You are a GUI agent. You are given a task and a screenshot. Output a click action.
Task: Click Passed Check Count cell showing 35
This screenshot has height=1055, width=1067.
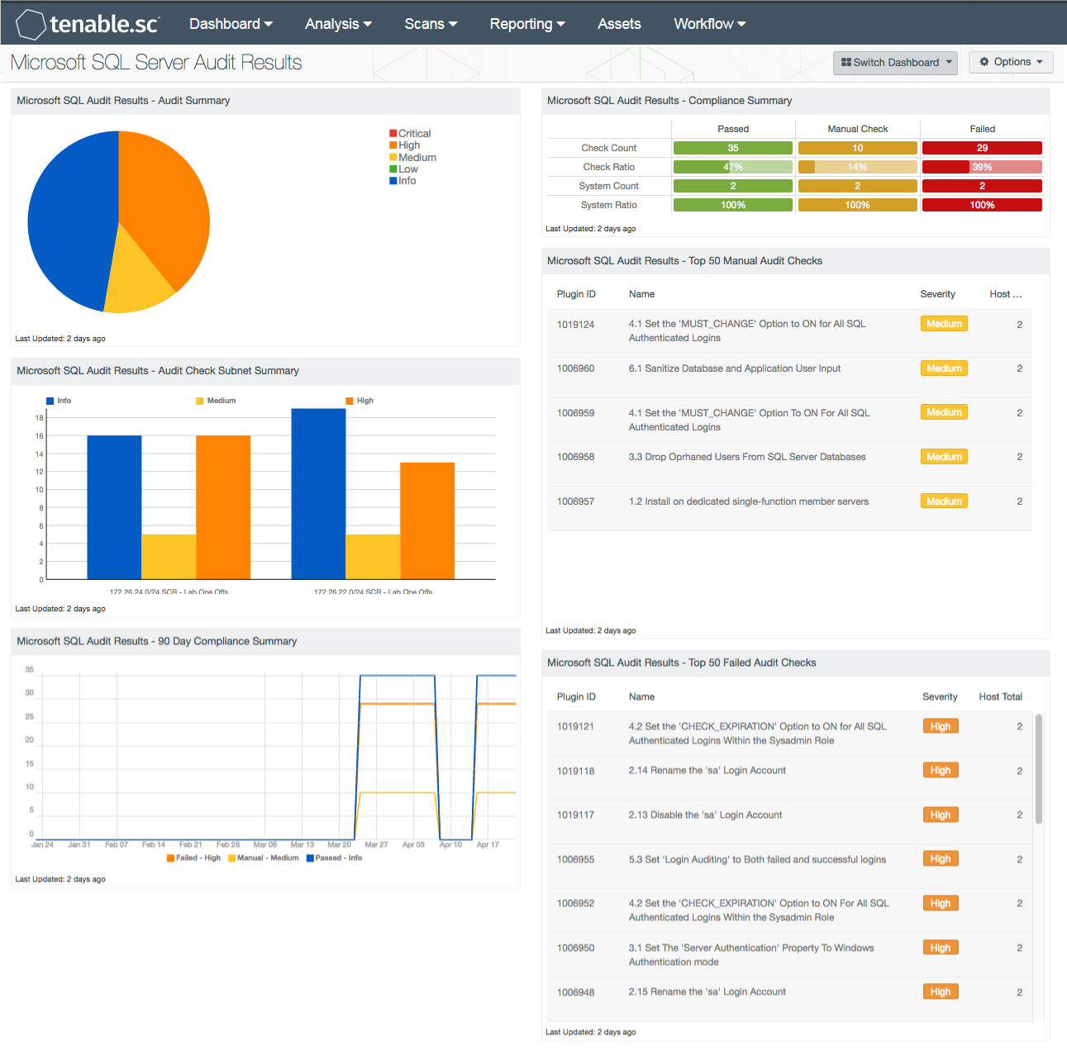[733, 148]
